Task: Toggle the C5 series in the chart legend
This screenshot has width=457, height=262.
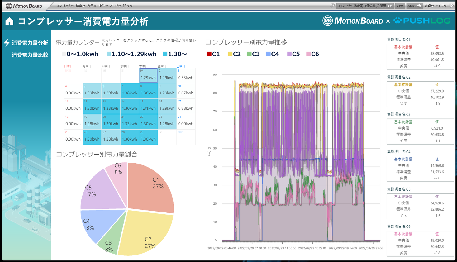Action: tap(293, 54)
